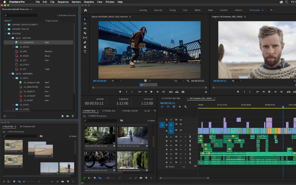Open Apple menu

[4, 2]
